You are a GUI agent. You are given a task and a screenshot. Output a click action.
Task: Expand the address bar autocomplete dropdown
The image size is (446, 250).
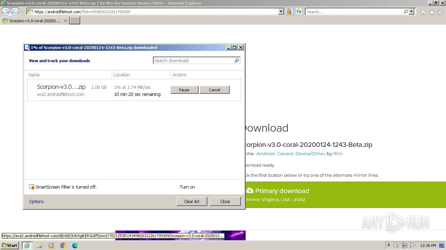pos(281,11)
